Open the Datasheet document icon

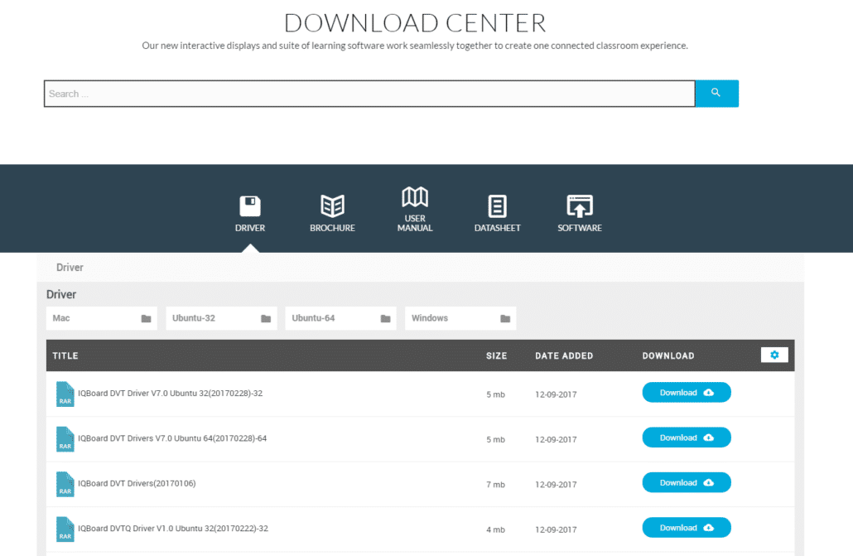tap(497, 206)
